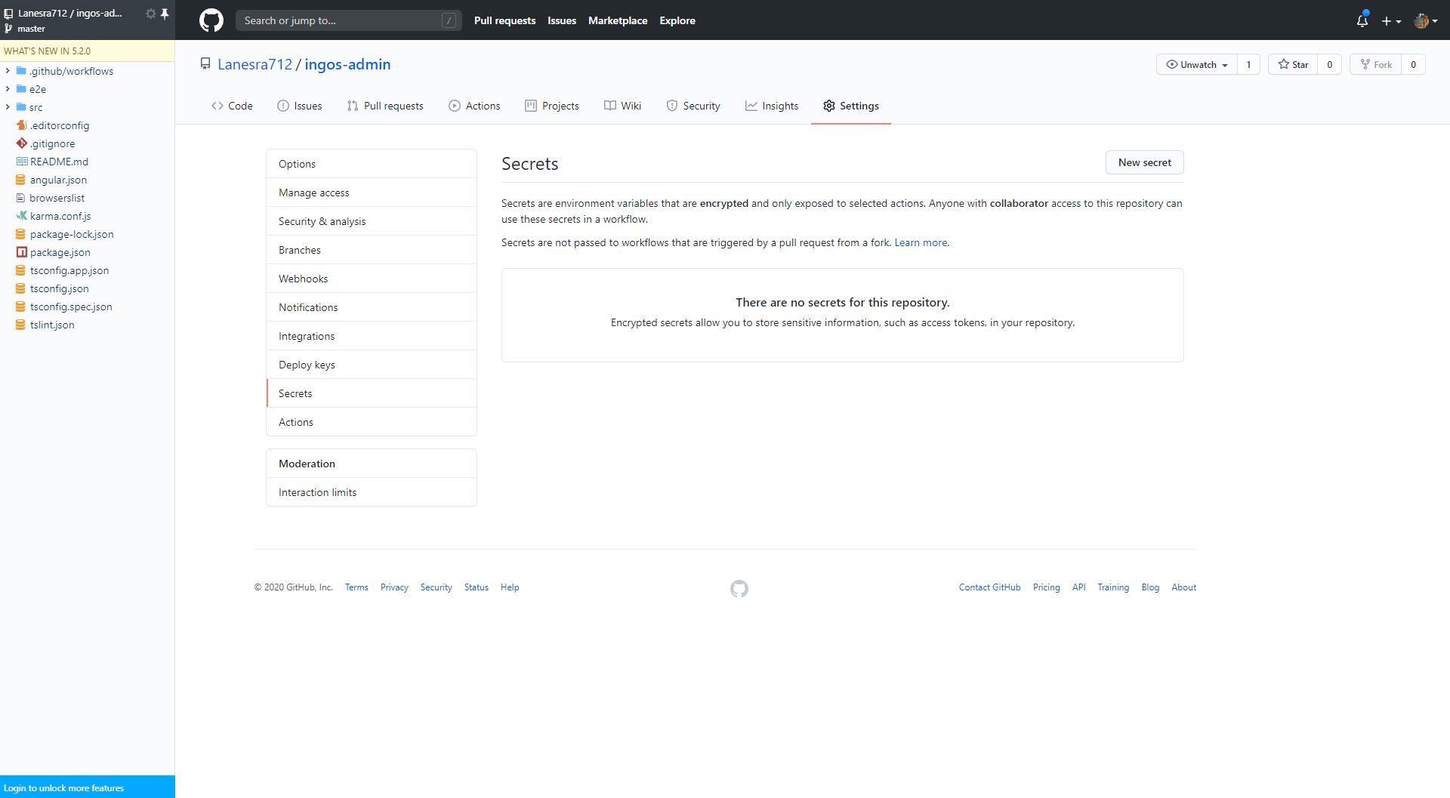Click the Star button
Image resolution: width=1450 pixels, height=798 pixels.
click(1293, 64)
